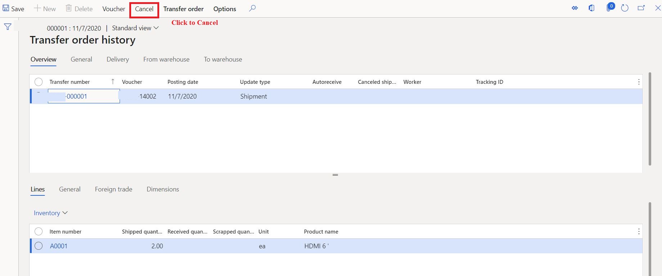This screenshot has width=662, height=276.
Task: Open the attachments icon with 0 badge
Action: [x=610, y=7]
